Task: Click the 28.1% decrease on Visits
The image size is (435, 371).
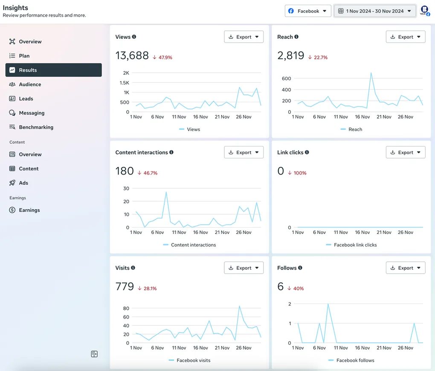Action: pos(147,289)
